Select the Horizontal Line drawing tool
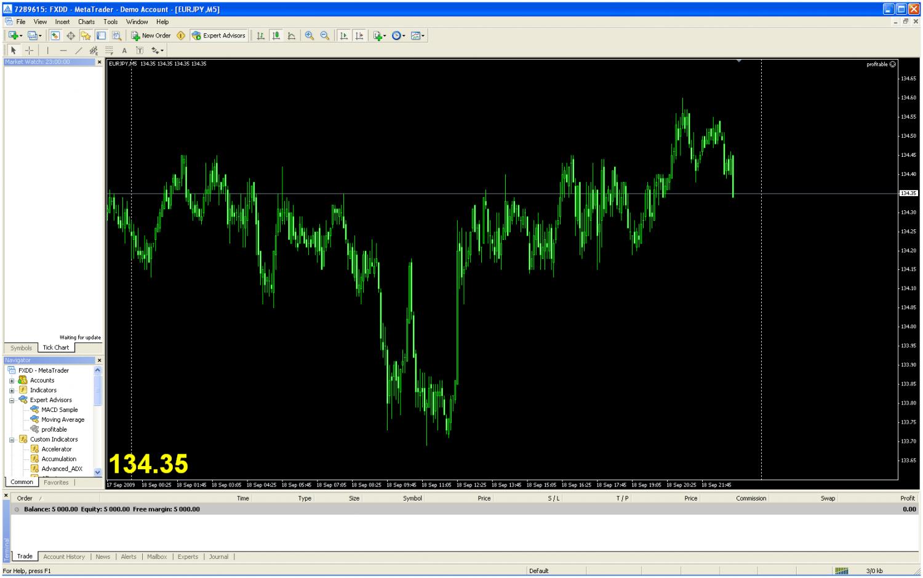This screenshot has width=923, height=578. tap(63, 50)
